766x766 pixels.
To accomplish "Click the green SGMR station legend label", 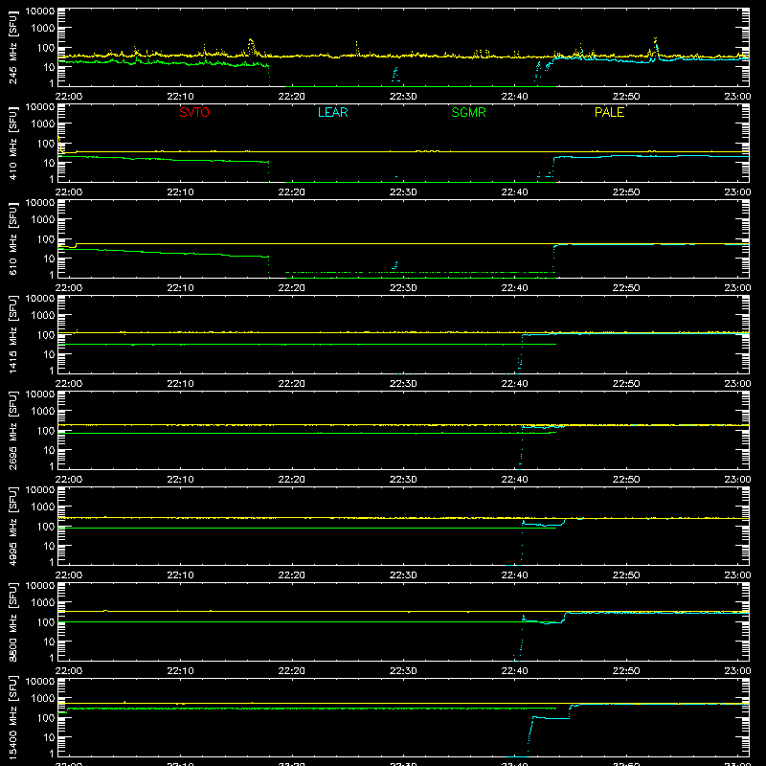I will pyautogui.click(x=468, y=112).
